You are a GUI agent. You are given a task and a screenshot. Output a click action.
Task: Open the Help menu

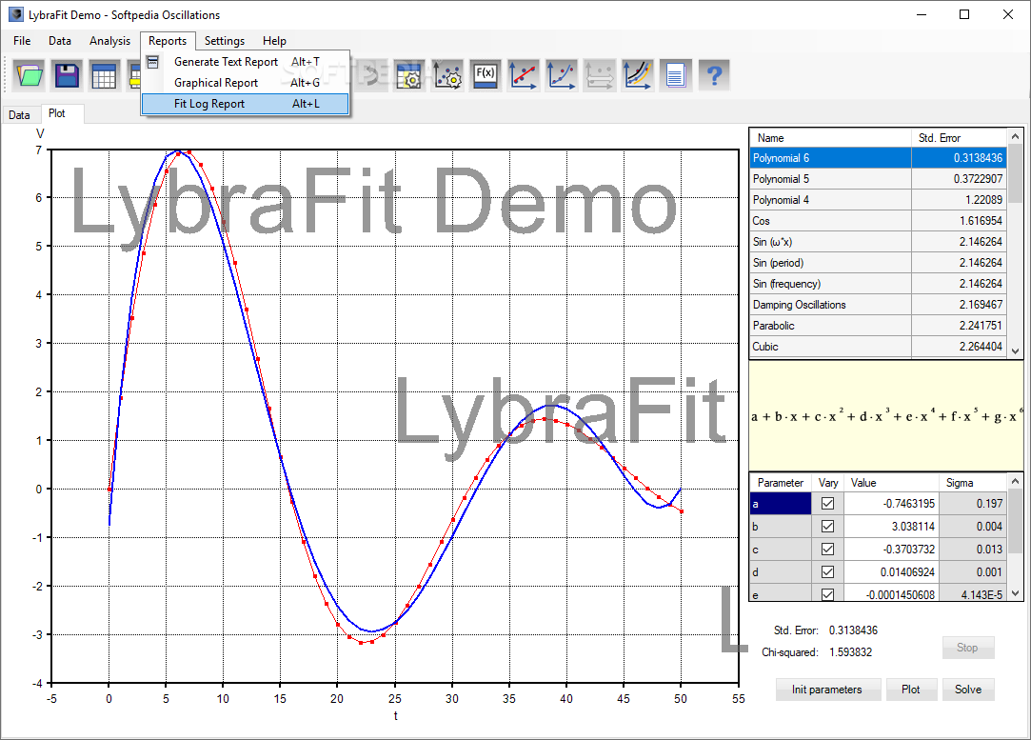click(x=274, y=41)
